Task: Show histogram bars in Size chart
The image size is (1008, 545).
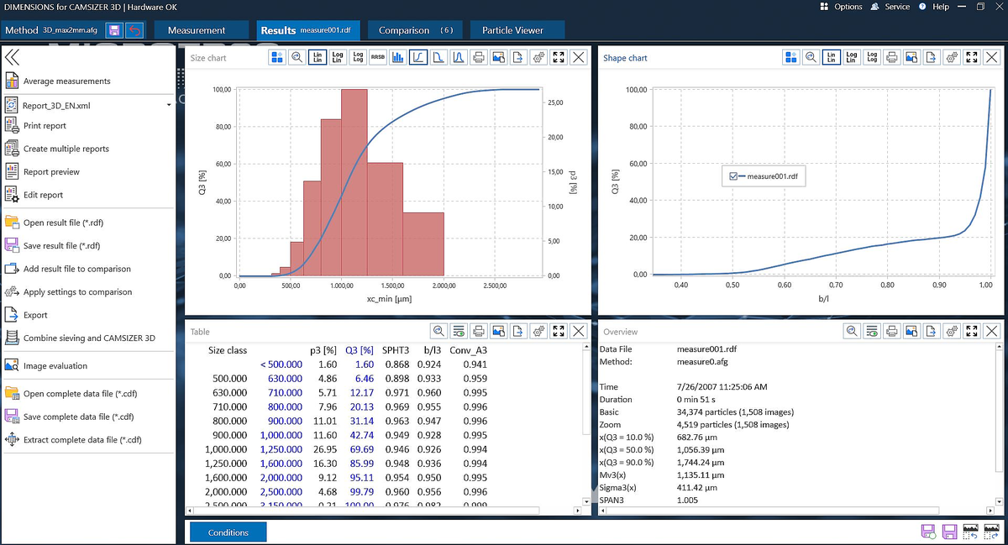Action: pyautogui.click(x=397, y=58)
